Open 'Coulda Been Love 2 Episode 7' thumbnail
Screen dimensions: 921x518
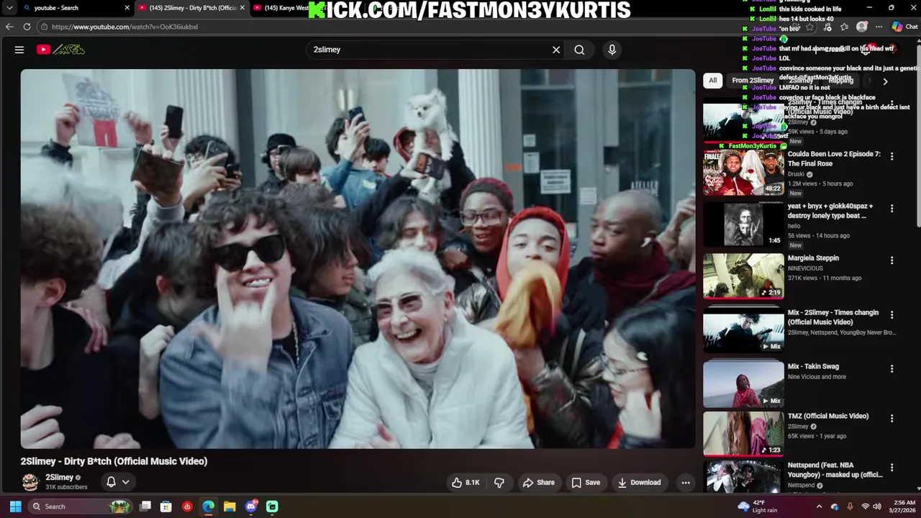click(x=743, y=173)
